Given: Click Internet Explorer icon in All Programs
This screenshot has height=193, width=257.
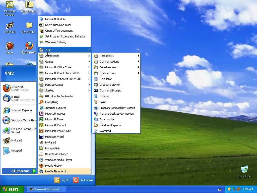Looking at the screenshot, I should pyautogui.click(x=41, y=108).
